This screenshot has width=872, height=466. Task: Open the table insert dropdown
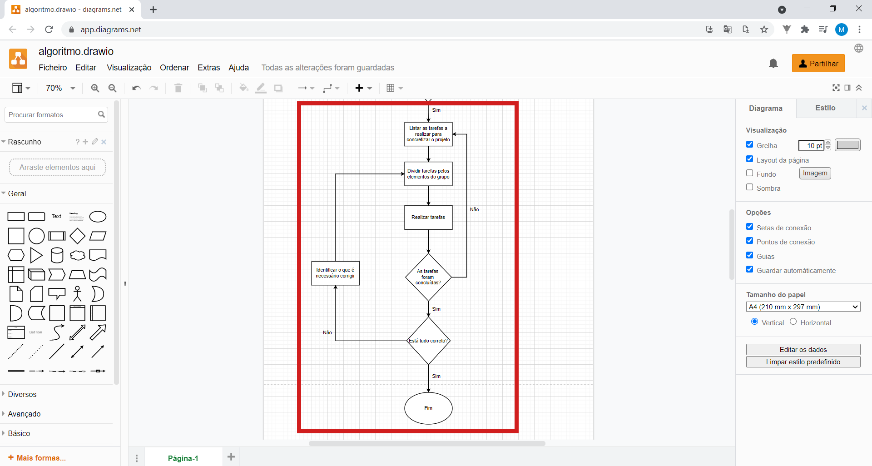click(394, 88)
